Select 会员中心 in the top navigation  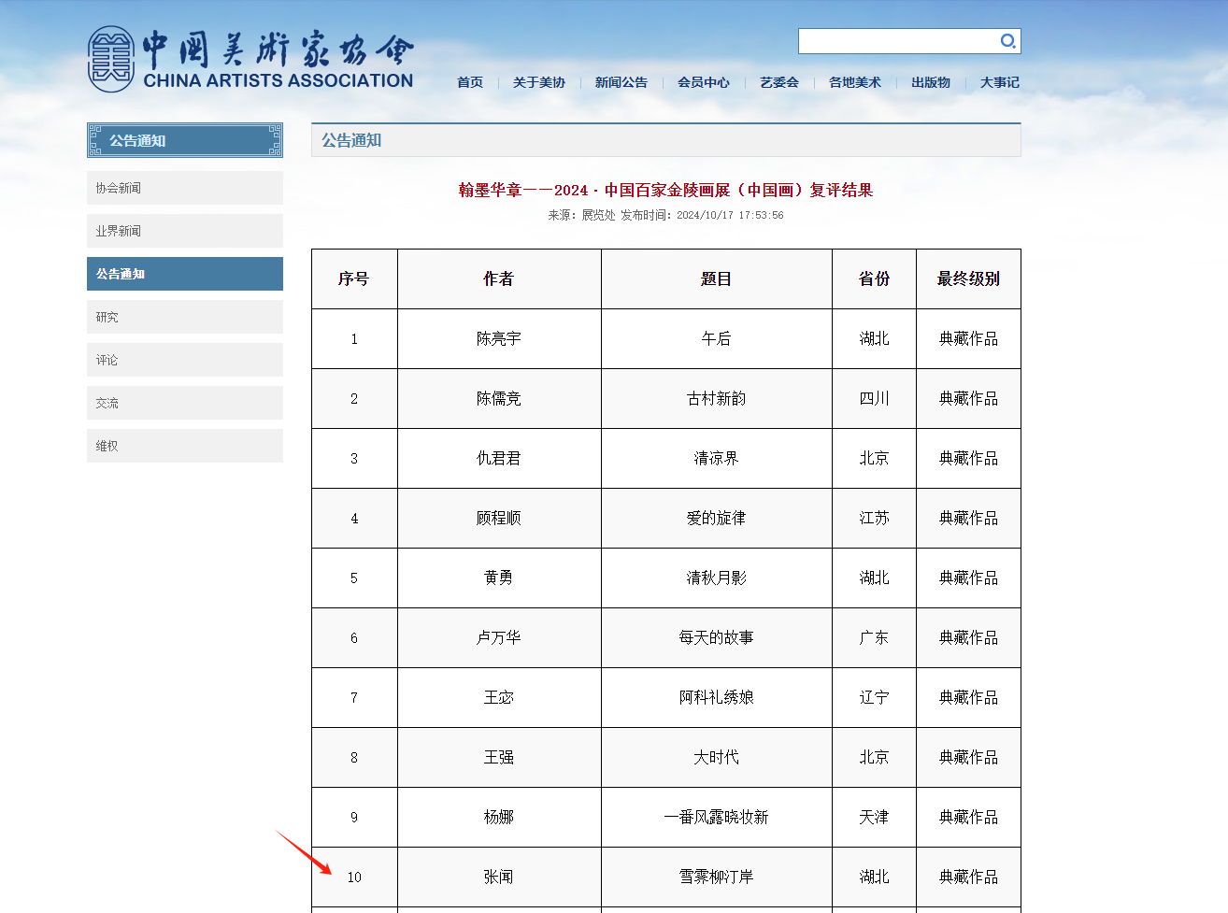pos(704,82)
